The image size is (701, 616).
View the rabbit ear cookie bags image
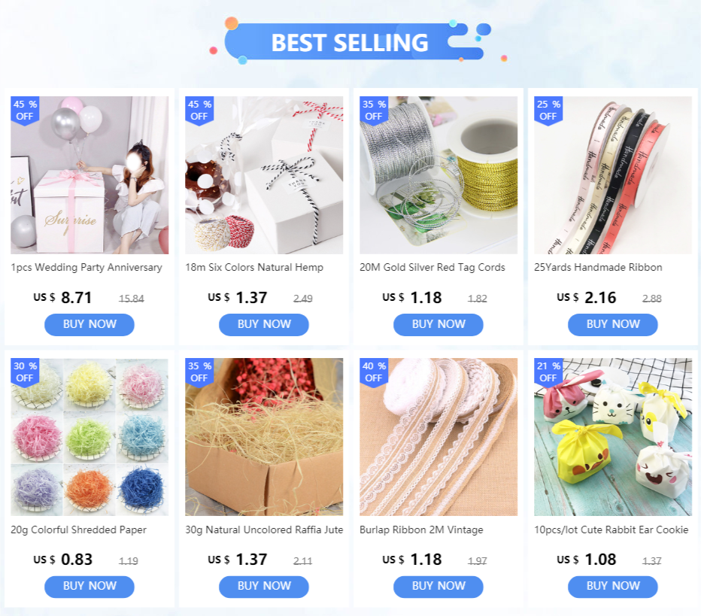pyautogui.click(x=613, y=437)
